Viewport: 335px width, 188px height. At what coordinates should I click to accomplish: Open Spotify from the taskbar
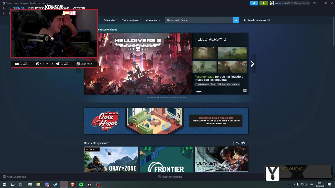click(x=81, y=185)
